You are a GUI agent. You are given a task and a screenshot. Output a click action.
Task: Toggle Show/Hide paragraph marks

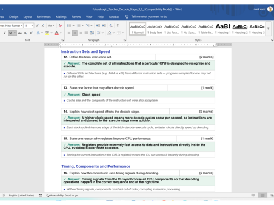pos(118,26)
